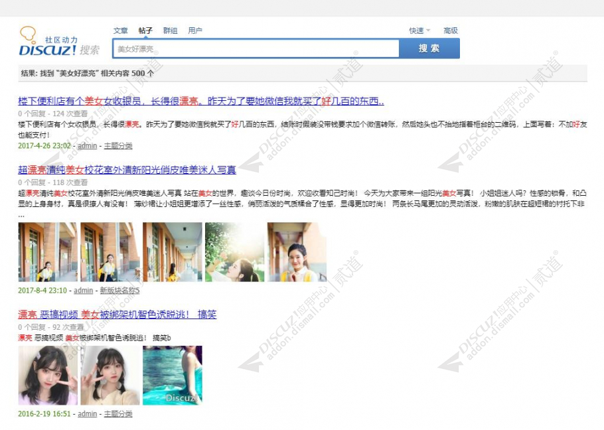Open the 漂亮 恶搞视频 post title link
Viewport: 604px width, 430px height.
click(117, 315)
